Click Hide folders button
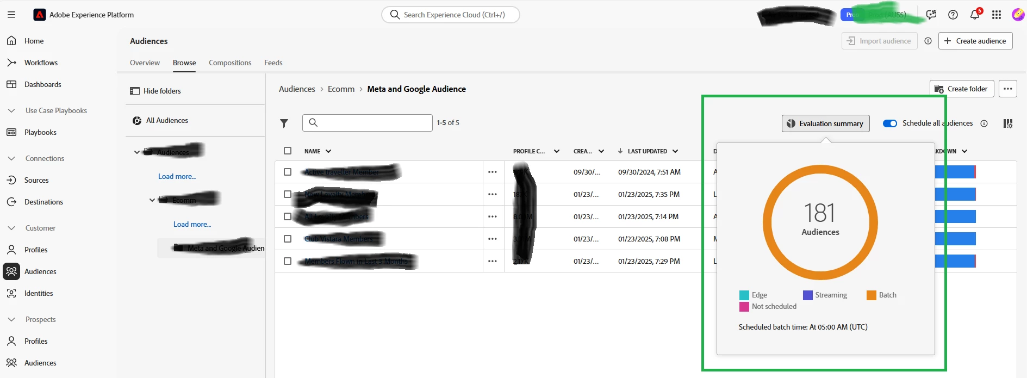This screenshot has height=378, width=1027. point(155,91)
